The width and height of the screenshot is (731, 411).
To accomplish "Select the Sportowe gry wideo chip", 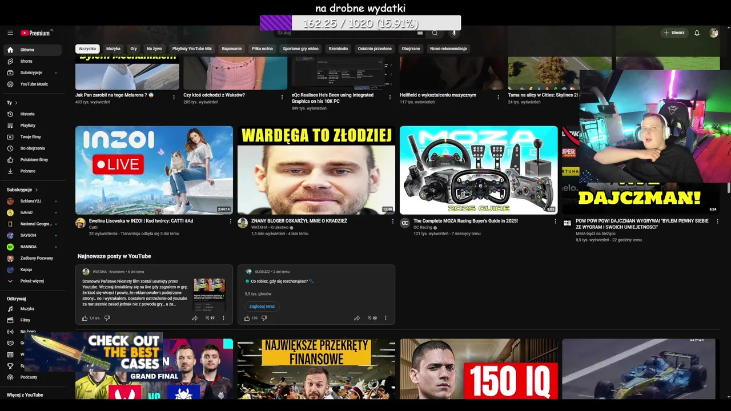I will [x=301, y=49].
